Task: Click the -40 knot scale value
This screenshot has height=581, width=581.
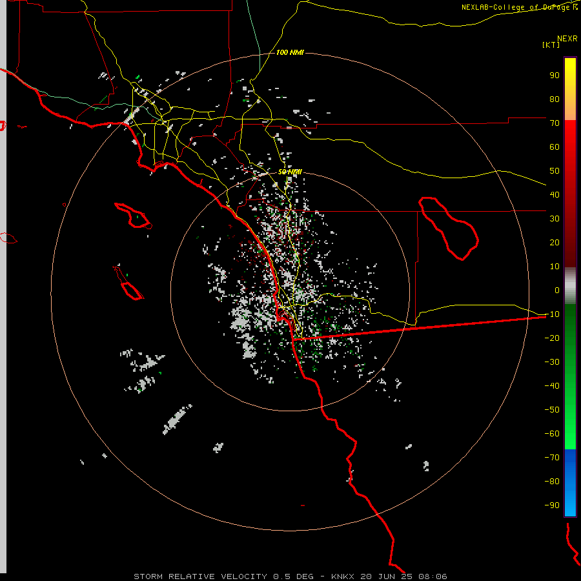Action: point(552,386)
